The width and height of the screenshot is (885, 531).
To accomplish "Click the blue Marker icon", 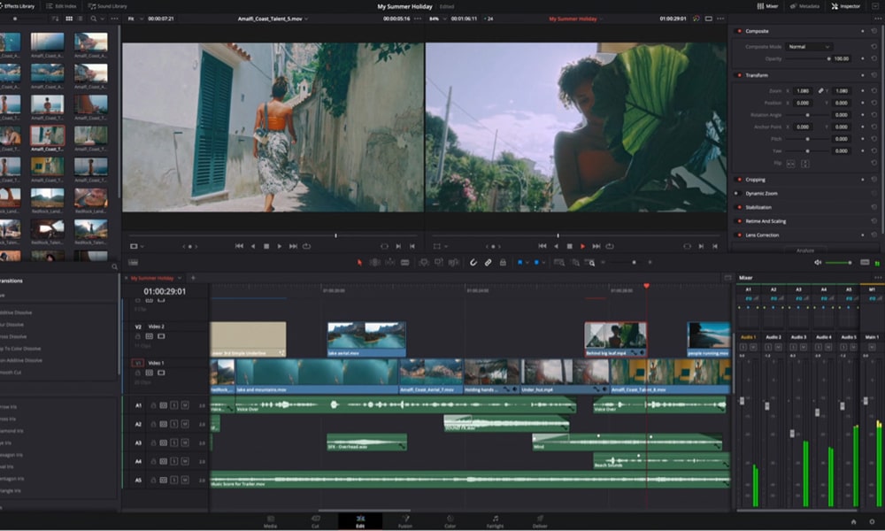I will pos(536,262).
